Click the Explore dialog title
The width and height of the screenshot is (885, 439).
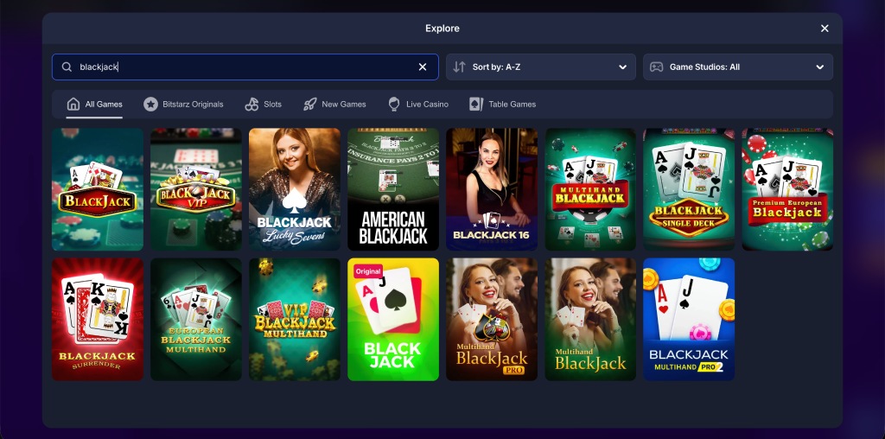point(442,29)
